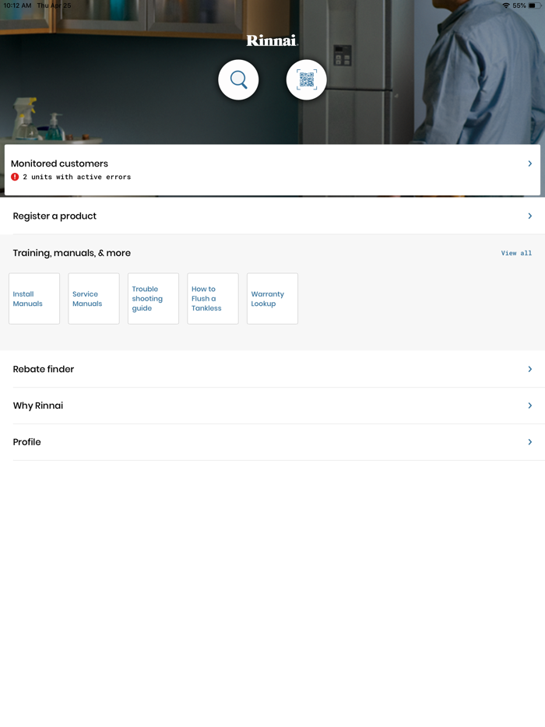Click the View all link
The height and width of the screenshot is (727, 545).
click(x=516, y=253)
